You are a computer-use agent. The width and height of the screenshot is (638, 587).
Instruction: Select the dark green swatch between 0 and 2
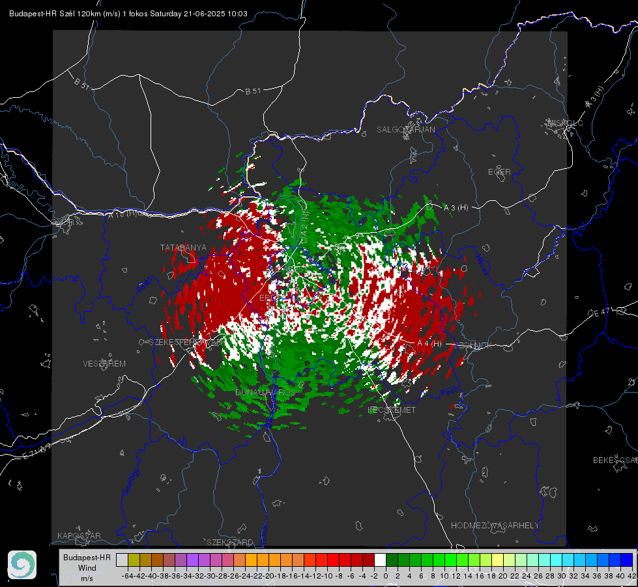392,560
